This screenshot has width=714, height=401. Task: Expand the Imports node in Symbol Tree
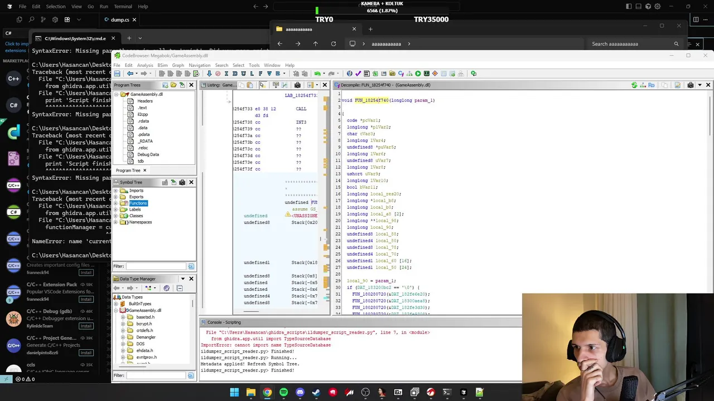(115, 190)
